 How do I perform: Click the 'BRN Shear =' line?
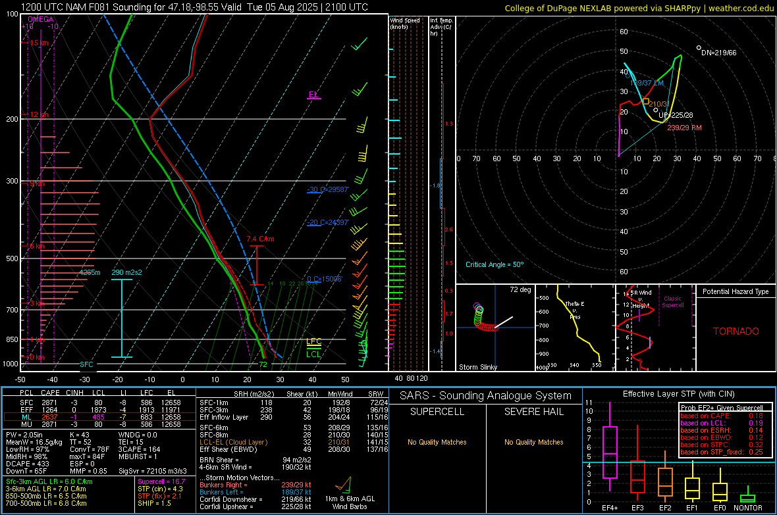255,460
